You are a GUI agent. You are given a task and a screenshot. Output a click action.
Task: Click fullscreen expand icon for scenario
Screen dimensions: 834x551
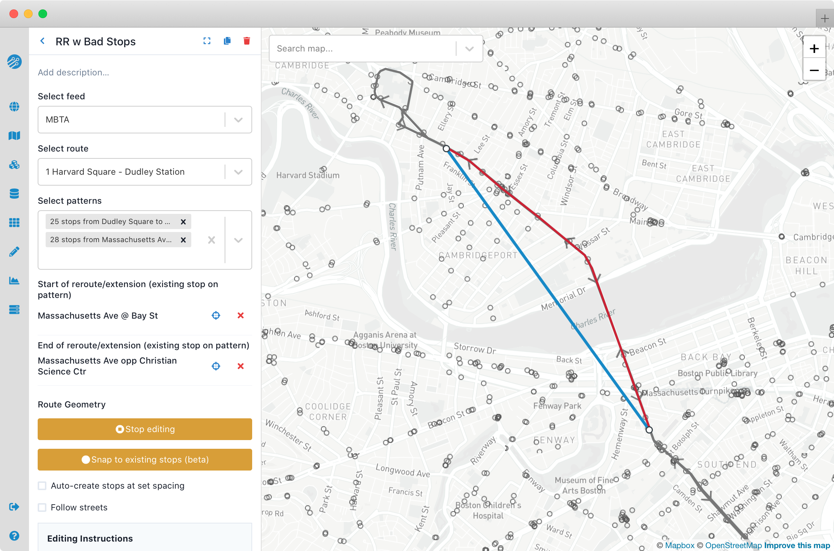pos(207,41)
